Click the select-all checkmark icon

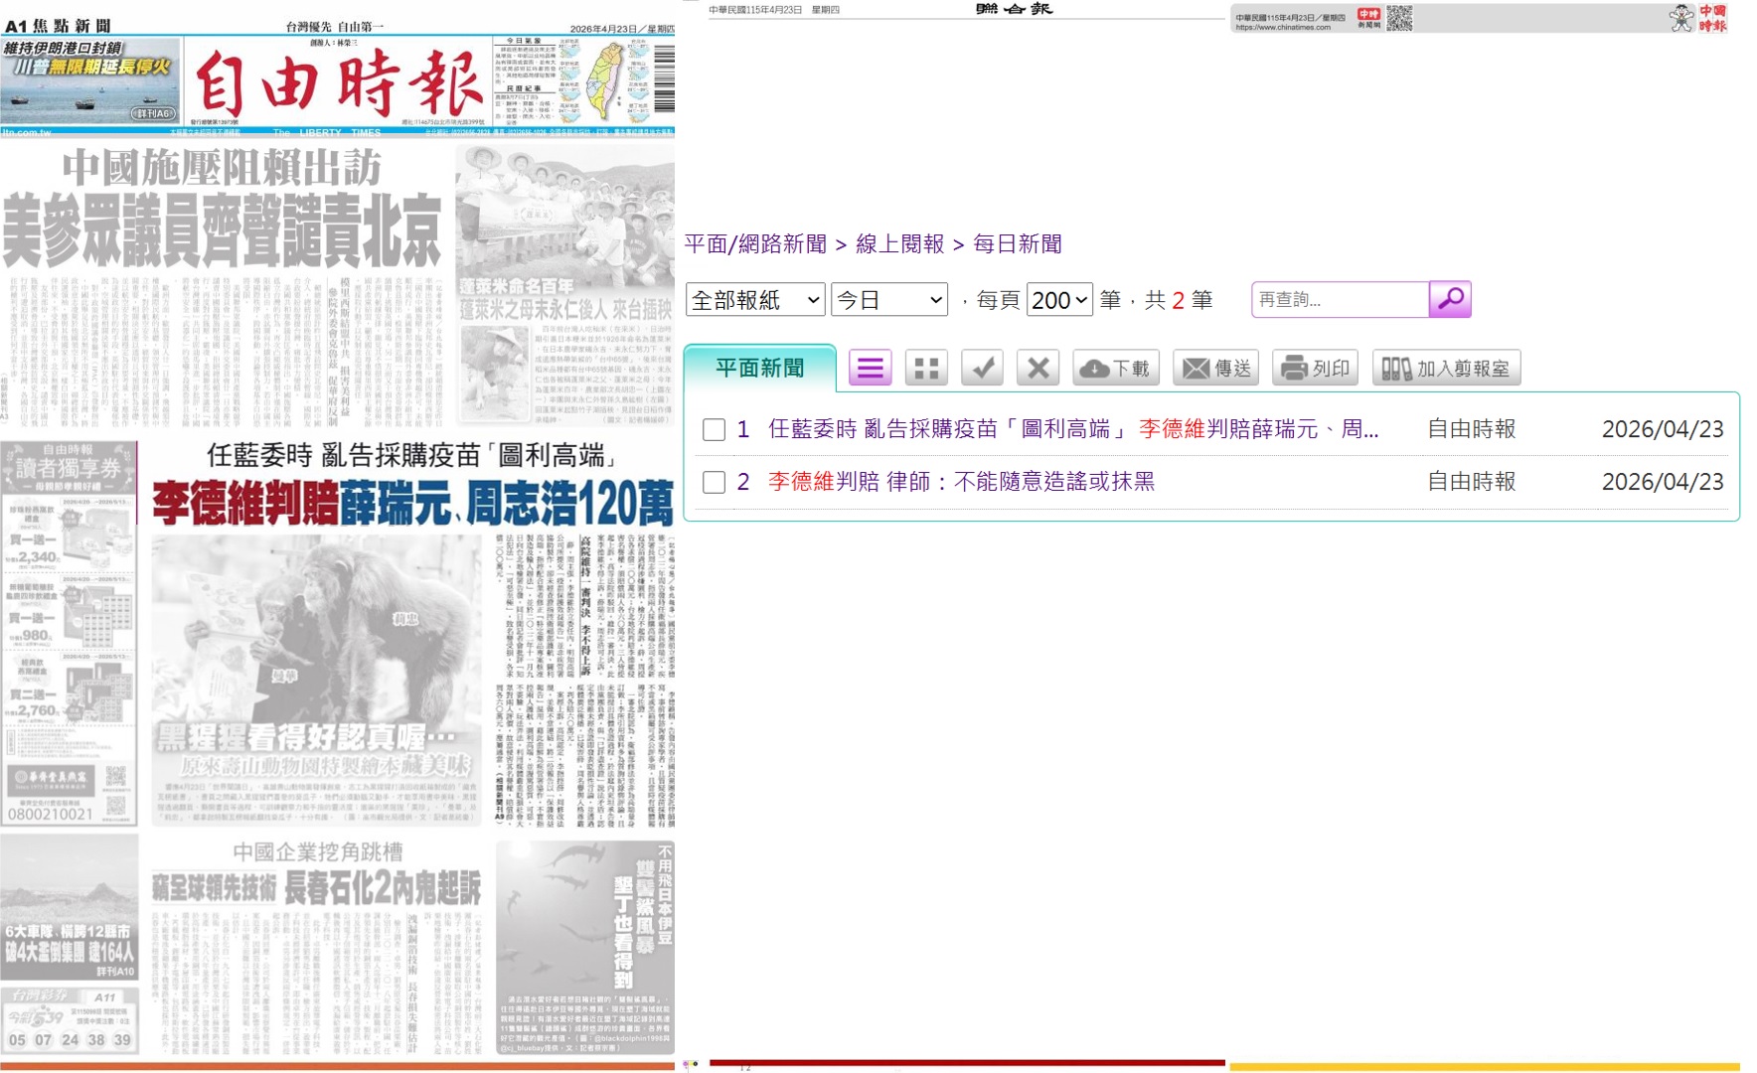982,369
